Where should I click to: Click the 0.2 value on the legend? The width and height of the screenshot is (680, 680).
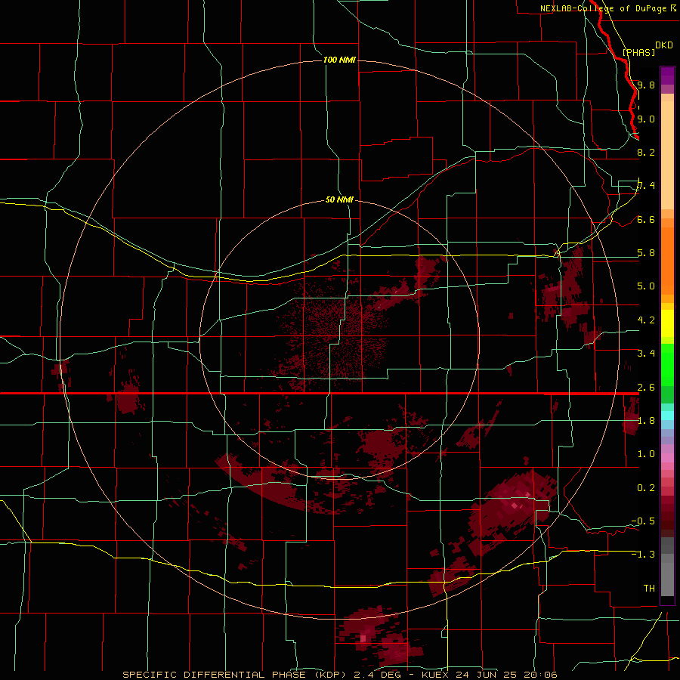click(646, 487)
